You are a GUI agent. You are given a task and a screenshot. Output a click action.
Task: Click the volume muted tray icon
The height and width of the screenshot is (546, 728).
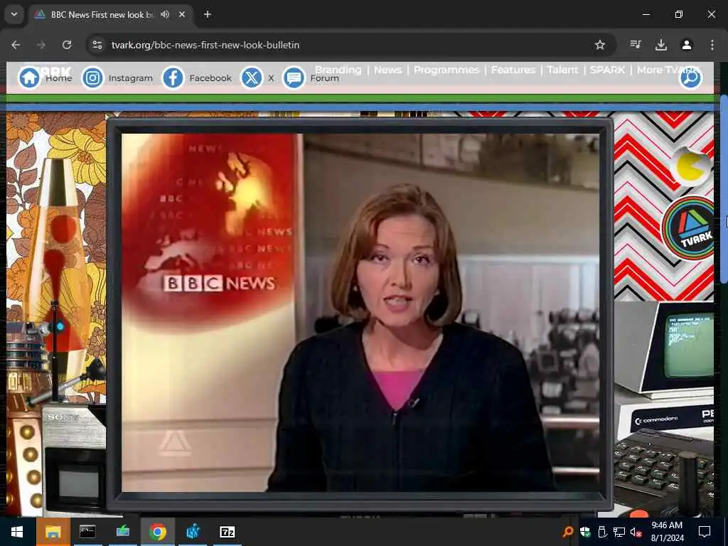[x=636, y=532]
